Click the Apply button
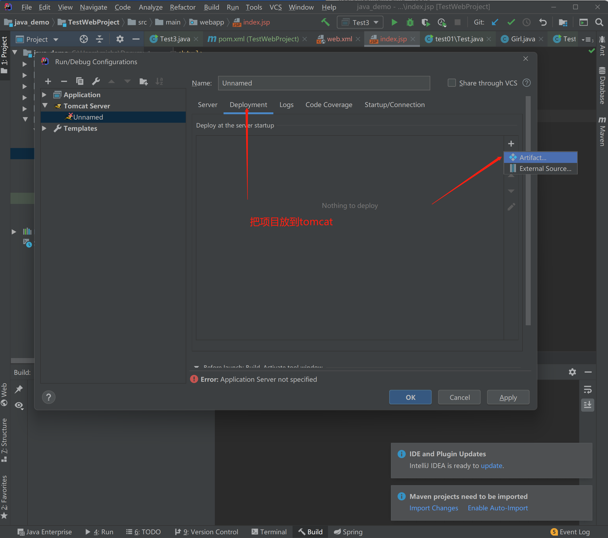The width and height of the screenshot is (608, 538). (508, 397)
